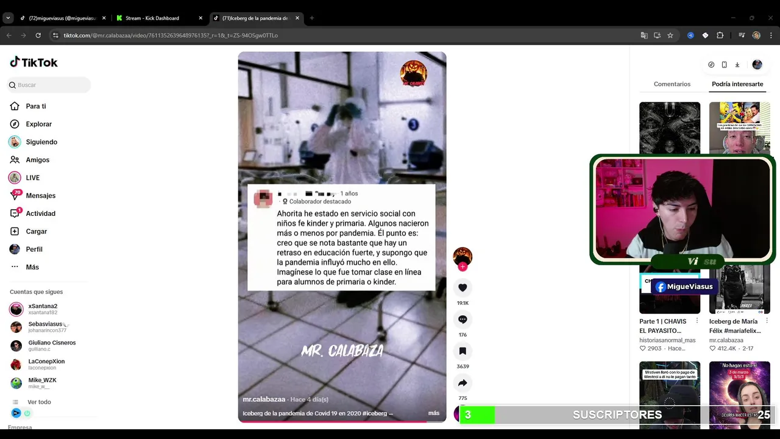This screenshot has height=439, width=780.
Task: Open video comments bubble icon
Action: 463,319
